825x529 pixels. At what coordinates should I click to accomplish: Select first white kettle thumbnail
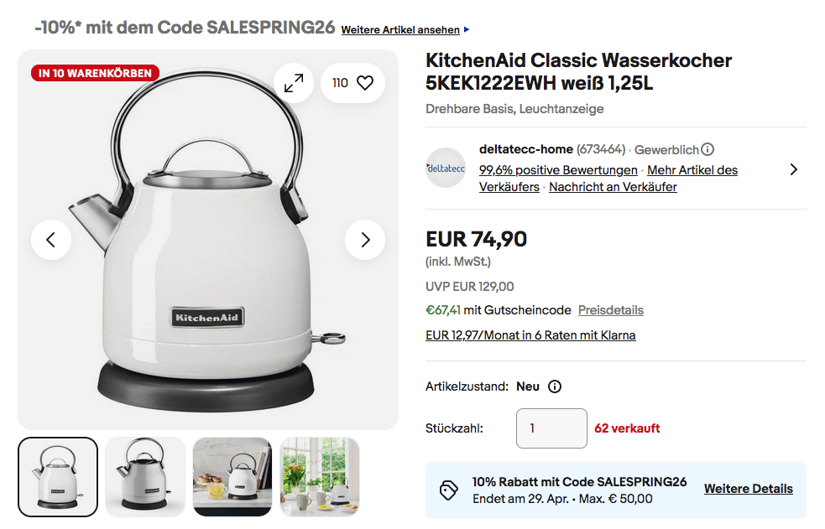click(58, 477)
